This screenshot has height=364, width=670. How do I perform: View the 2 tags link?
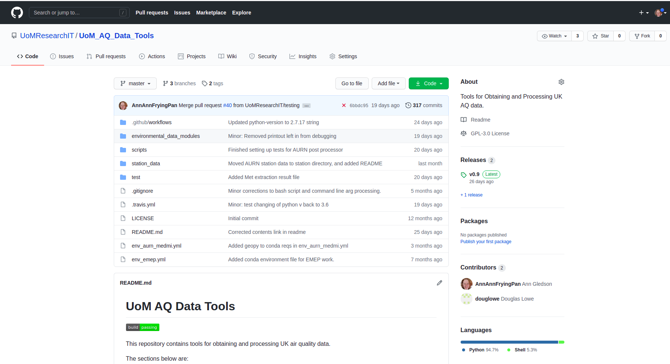click(x=213, y=83)
